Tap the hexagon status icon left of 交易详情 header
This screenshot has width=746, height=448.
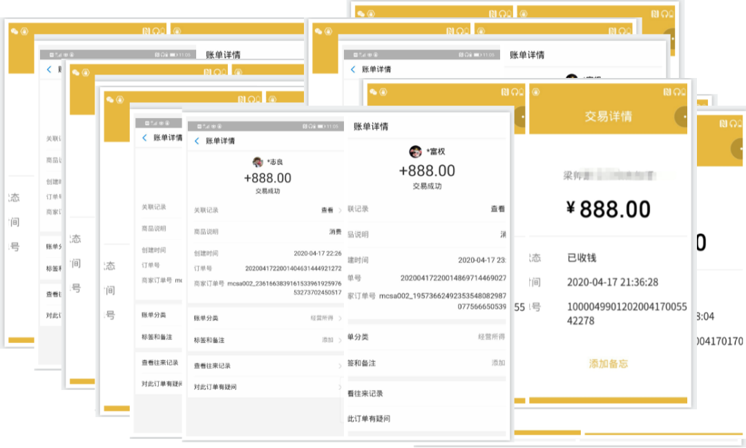pos(536,92)
